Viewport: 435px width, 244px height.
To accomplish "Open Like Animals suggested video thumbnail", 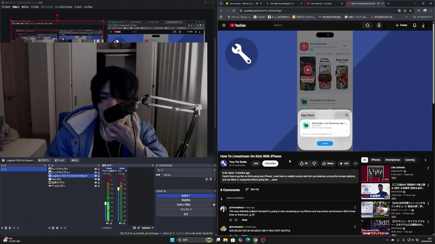I will (375, 174).
